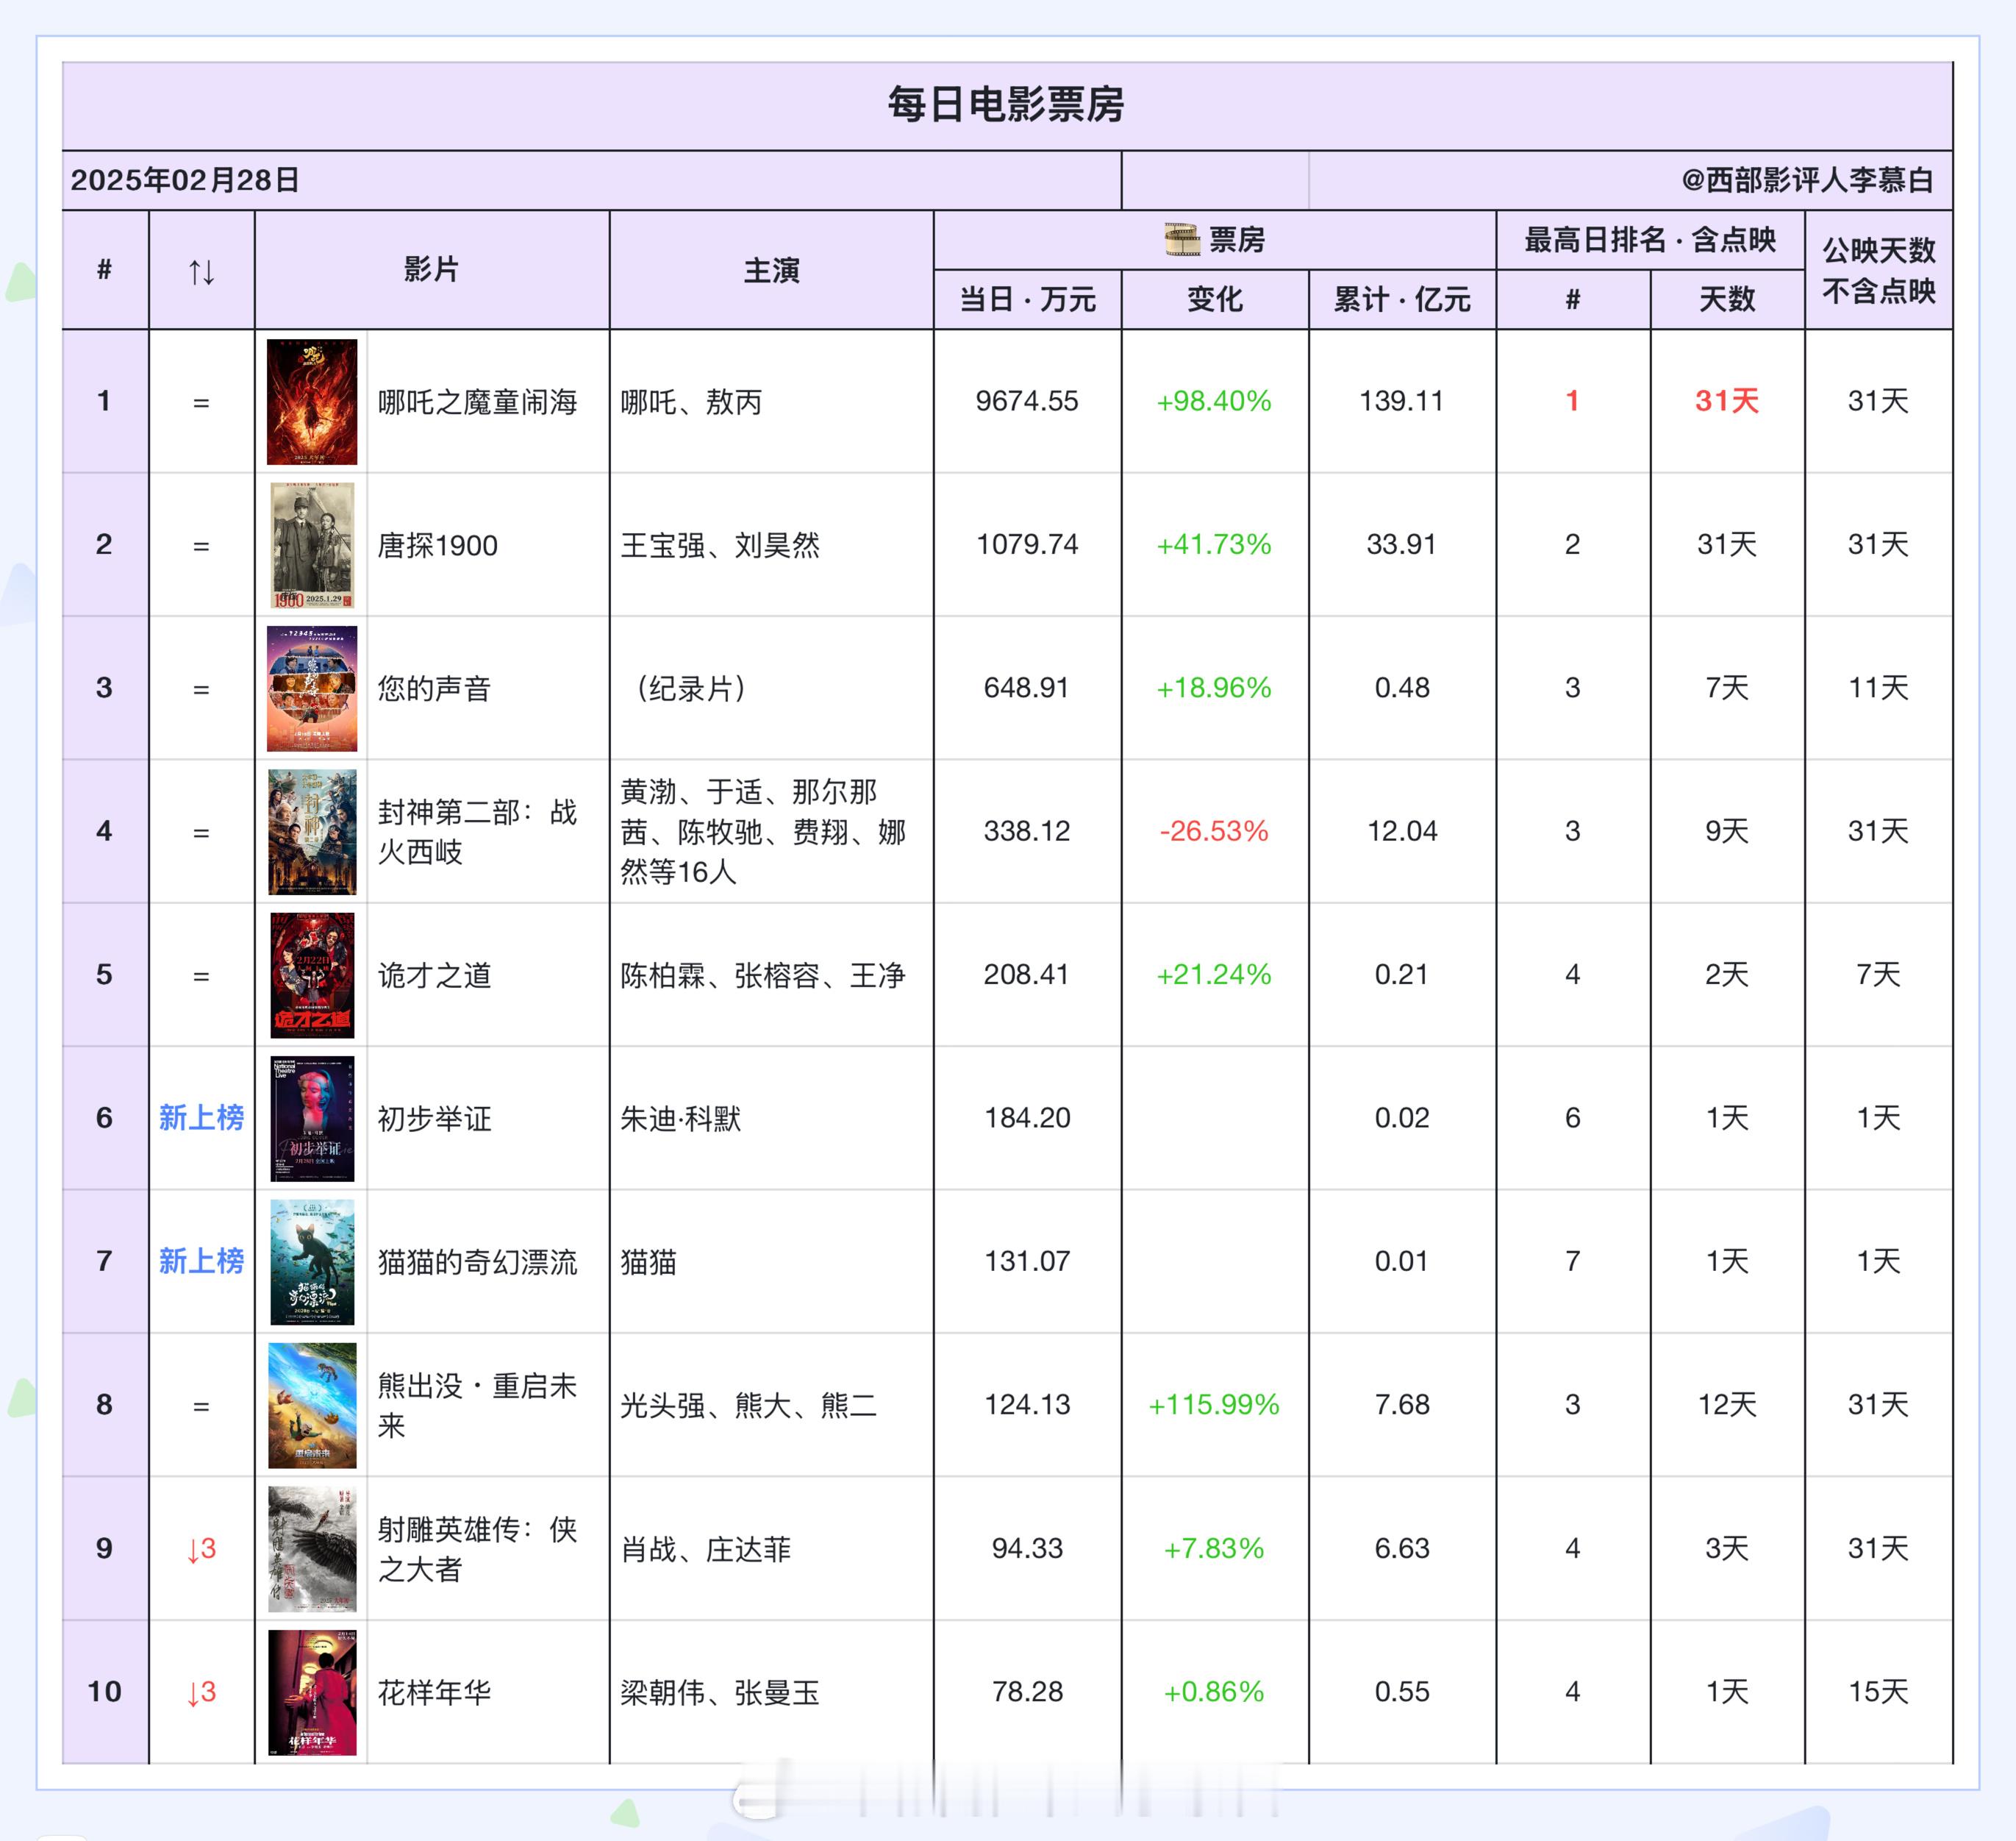
Task: Click the 影片 column header
Action: click(431, 269)
